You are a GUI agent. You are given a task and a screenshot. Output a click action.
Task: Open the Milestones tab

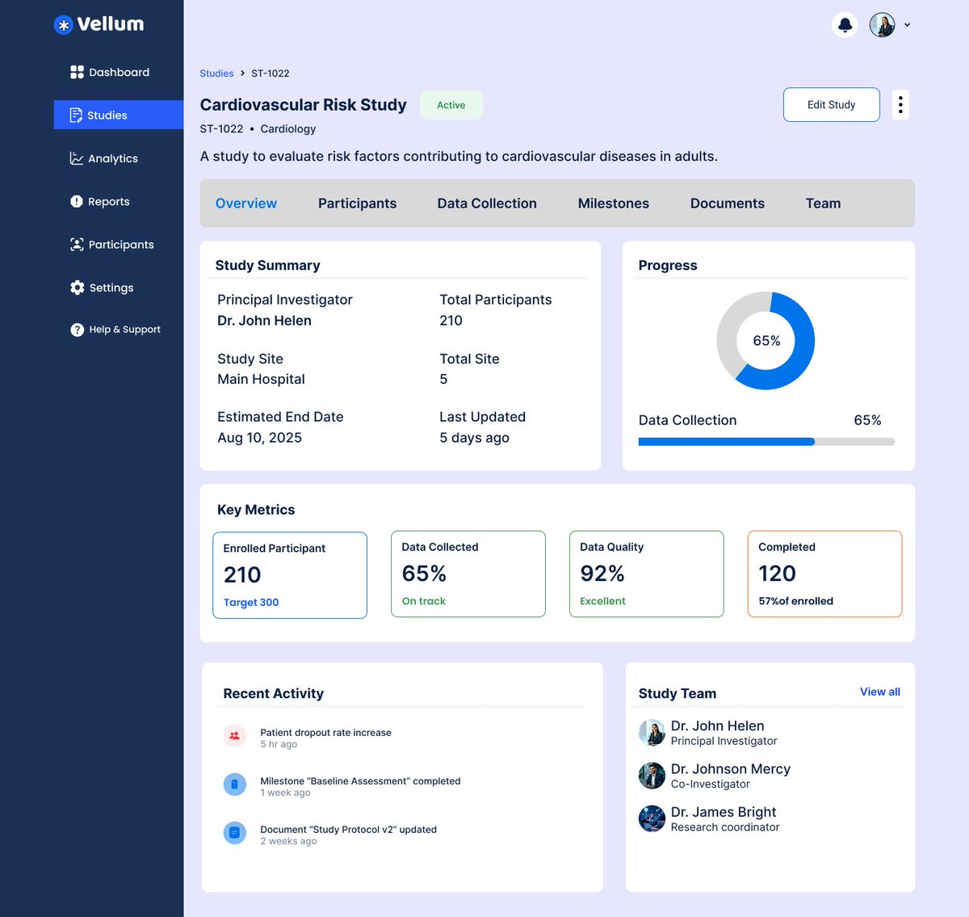(x=613, y=203)
